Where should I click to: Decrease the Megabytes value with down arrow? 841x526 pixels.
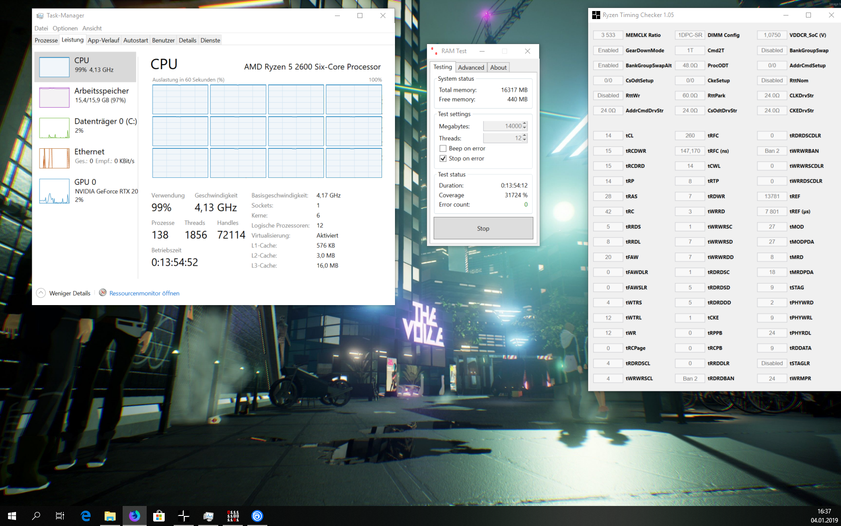[525, 128]
